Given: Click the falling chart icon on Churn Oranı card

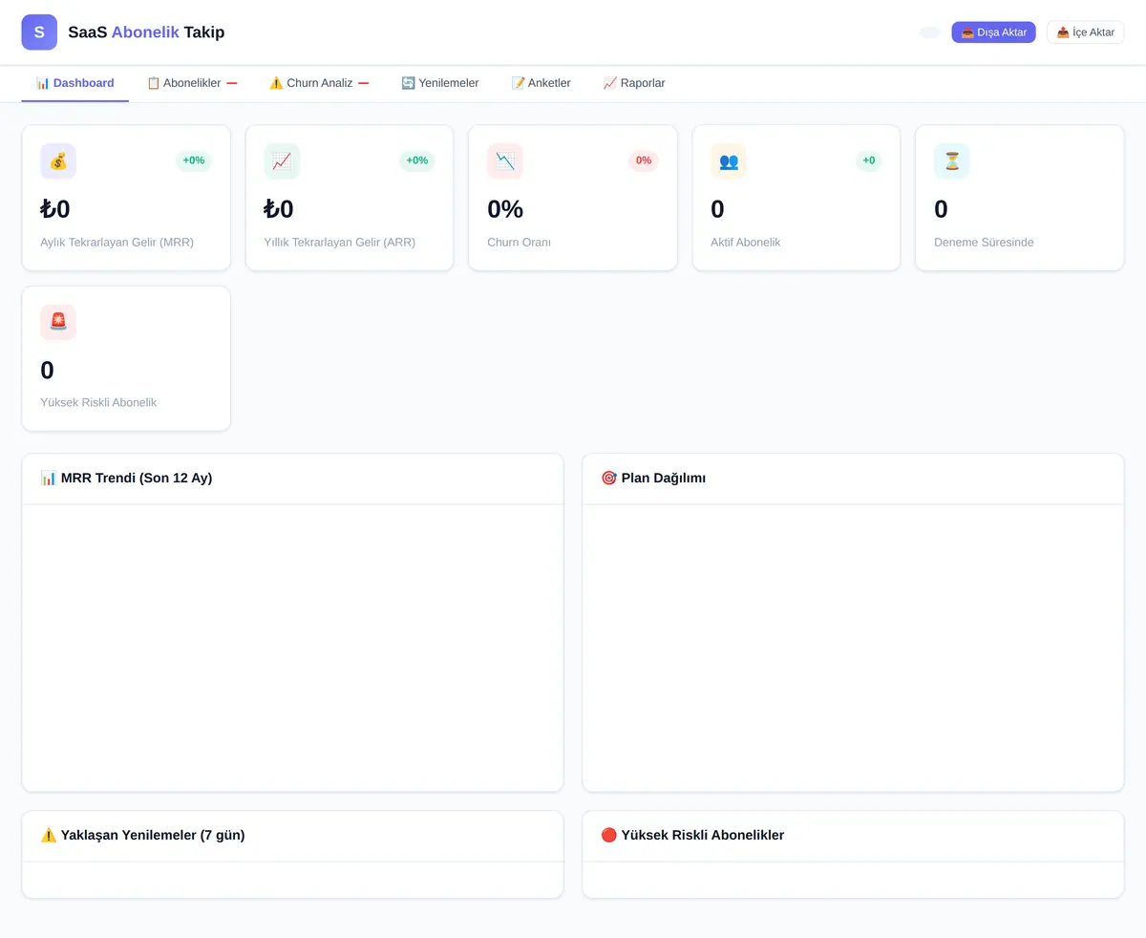Looking at the screenshot, I should 505,161.
